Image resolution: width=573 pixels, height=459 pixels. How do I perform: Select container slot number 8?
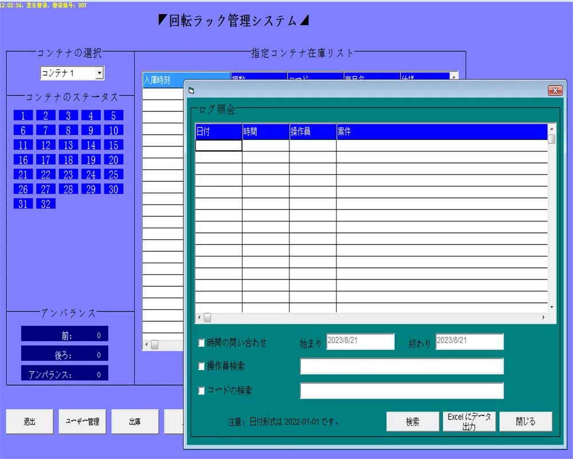pos(68,130)
